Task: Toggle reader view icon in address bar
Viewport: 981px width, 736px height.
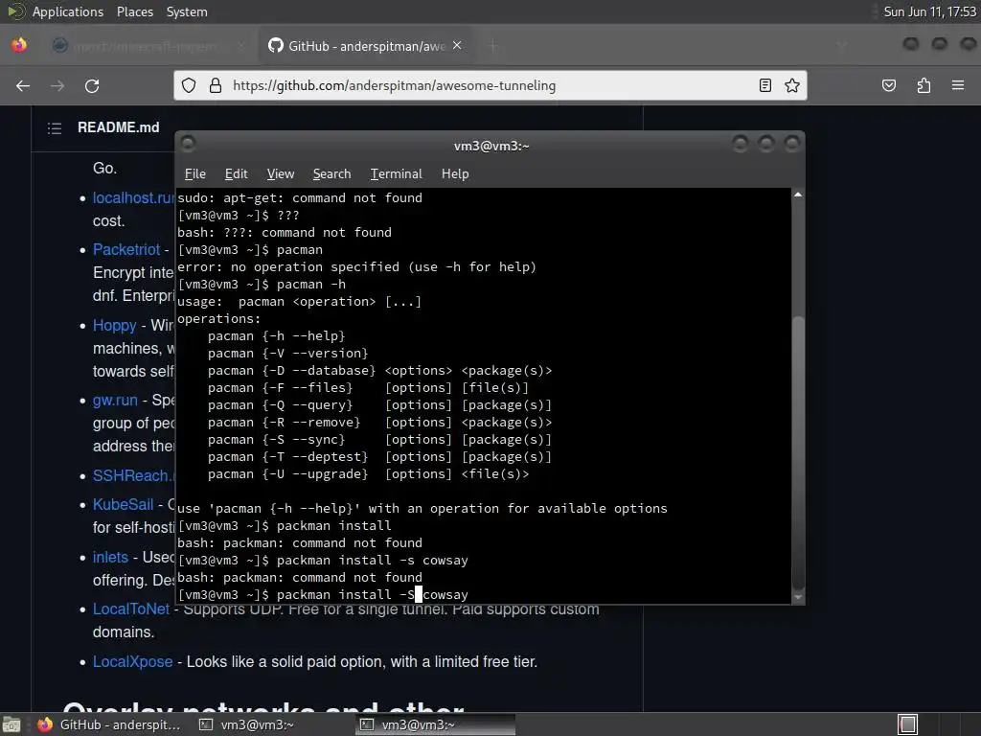Action: [765, 85]
